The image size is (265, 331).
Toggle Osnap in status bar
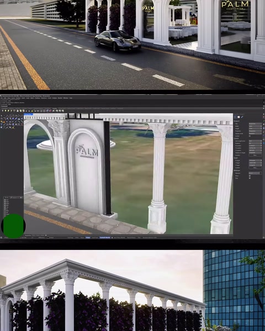point(88,238)
